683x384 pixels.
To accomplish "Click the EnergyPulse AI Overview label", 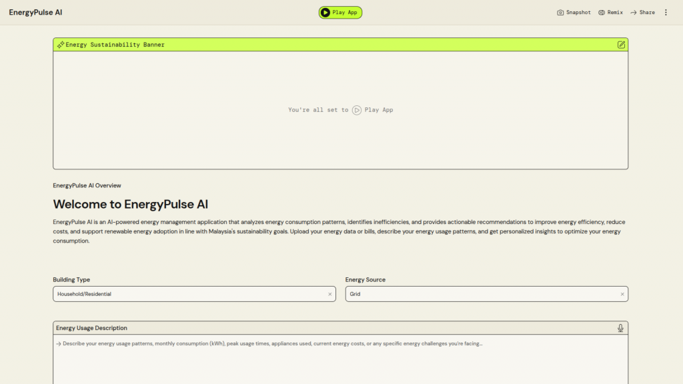I will [x=87, y=185].
